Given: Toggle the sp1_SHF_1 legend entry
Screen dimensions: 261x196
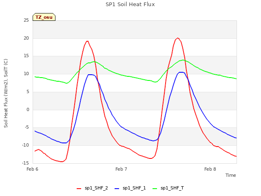Looking at the screenshot, I should 130,188.
